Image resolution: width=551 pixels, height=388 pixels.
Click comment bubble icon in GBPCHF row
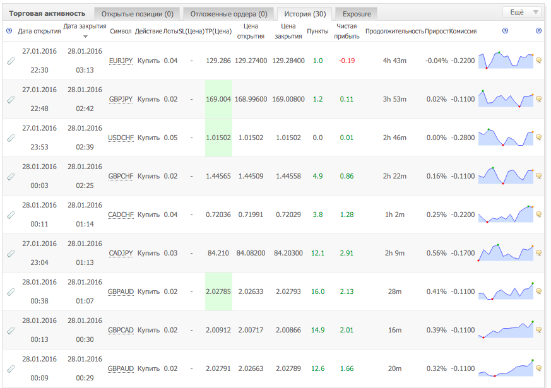pos(539,176)
